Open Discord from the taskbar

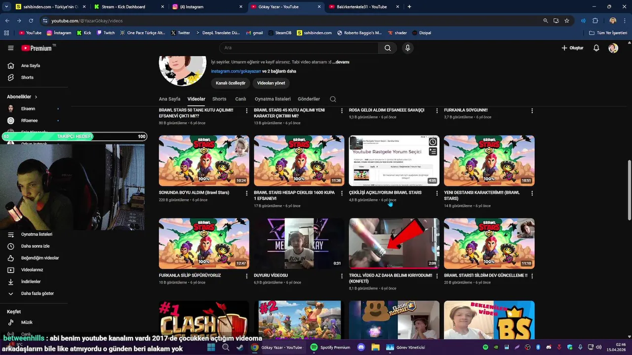coord(361,347)
